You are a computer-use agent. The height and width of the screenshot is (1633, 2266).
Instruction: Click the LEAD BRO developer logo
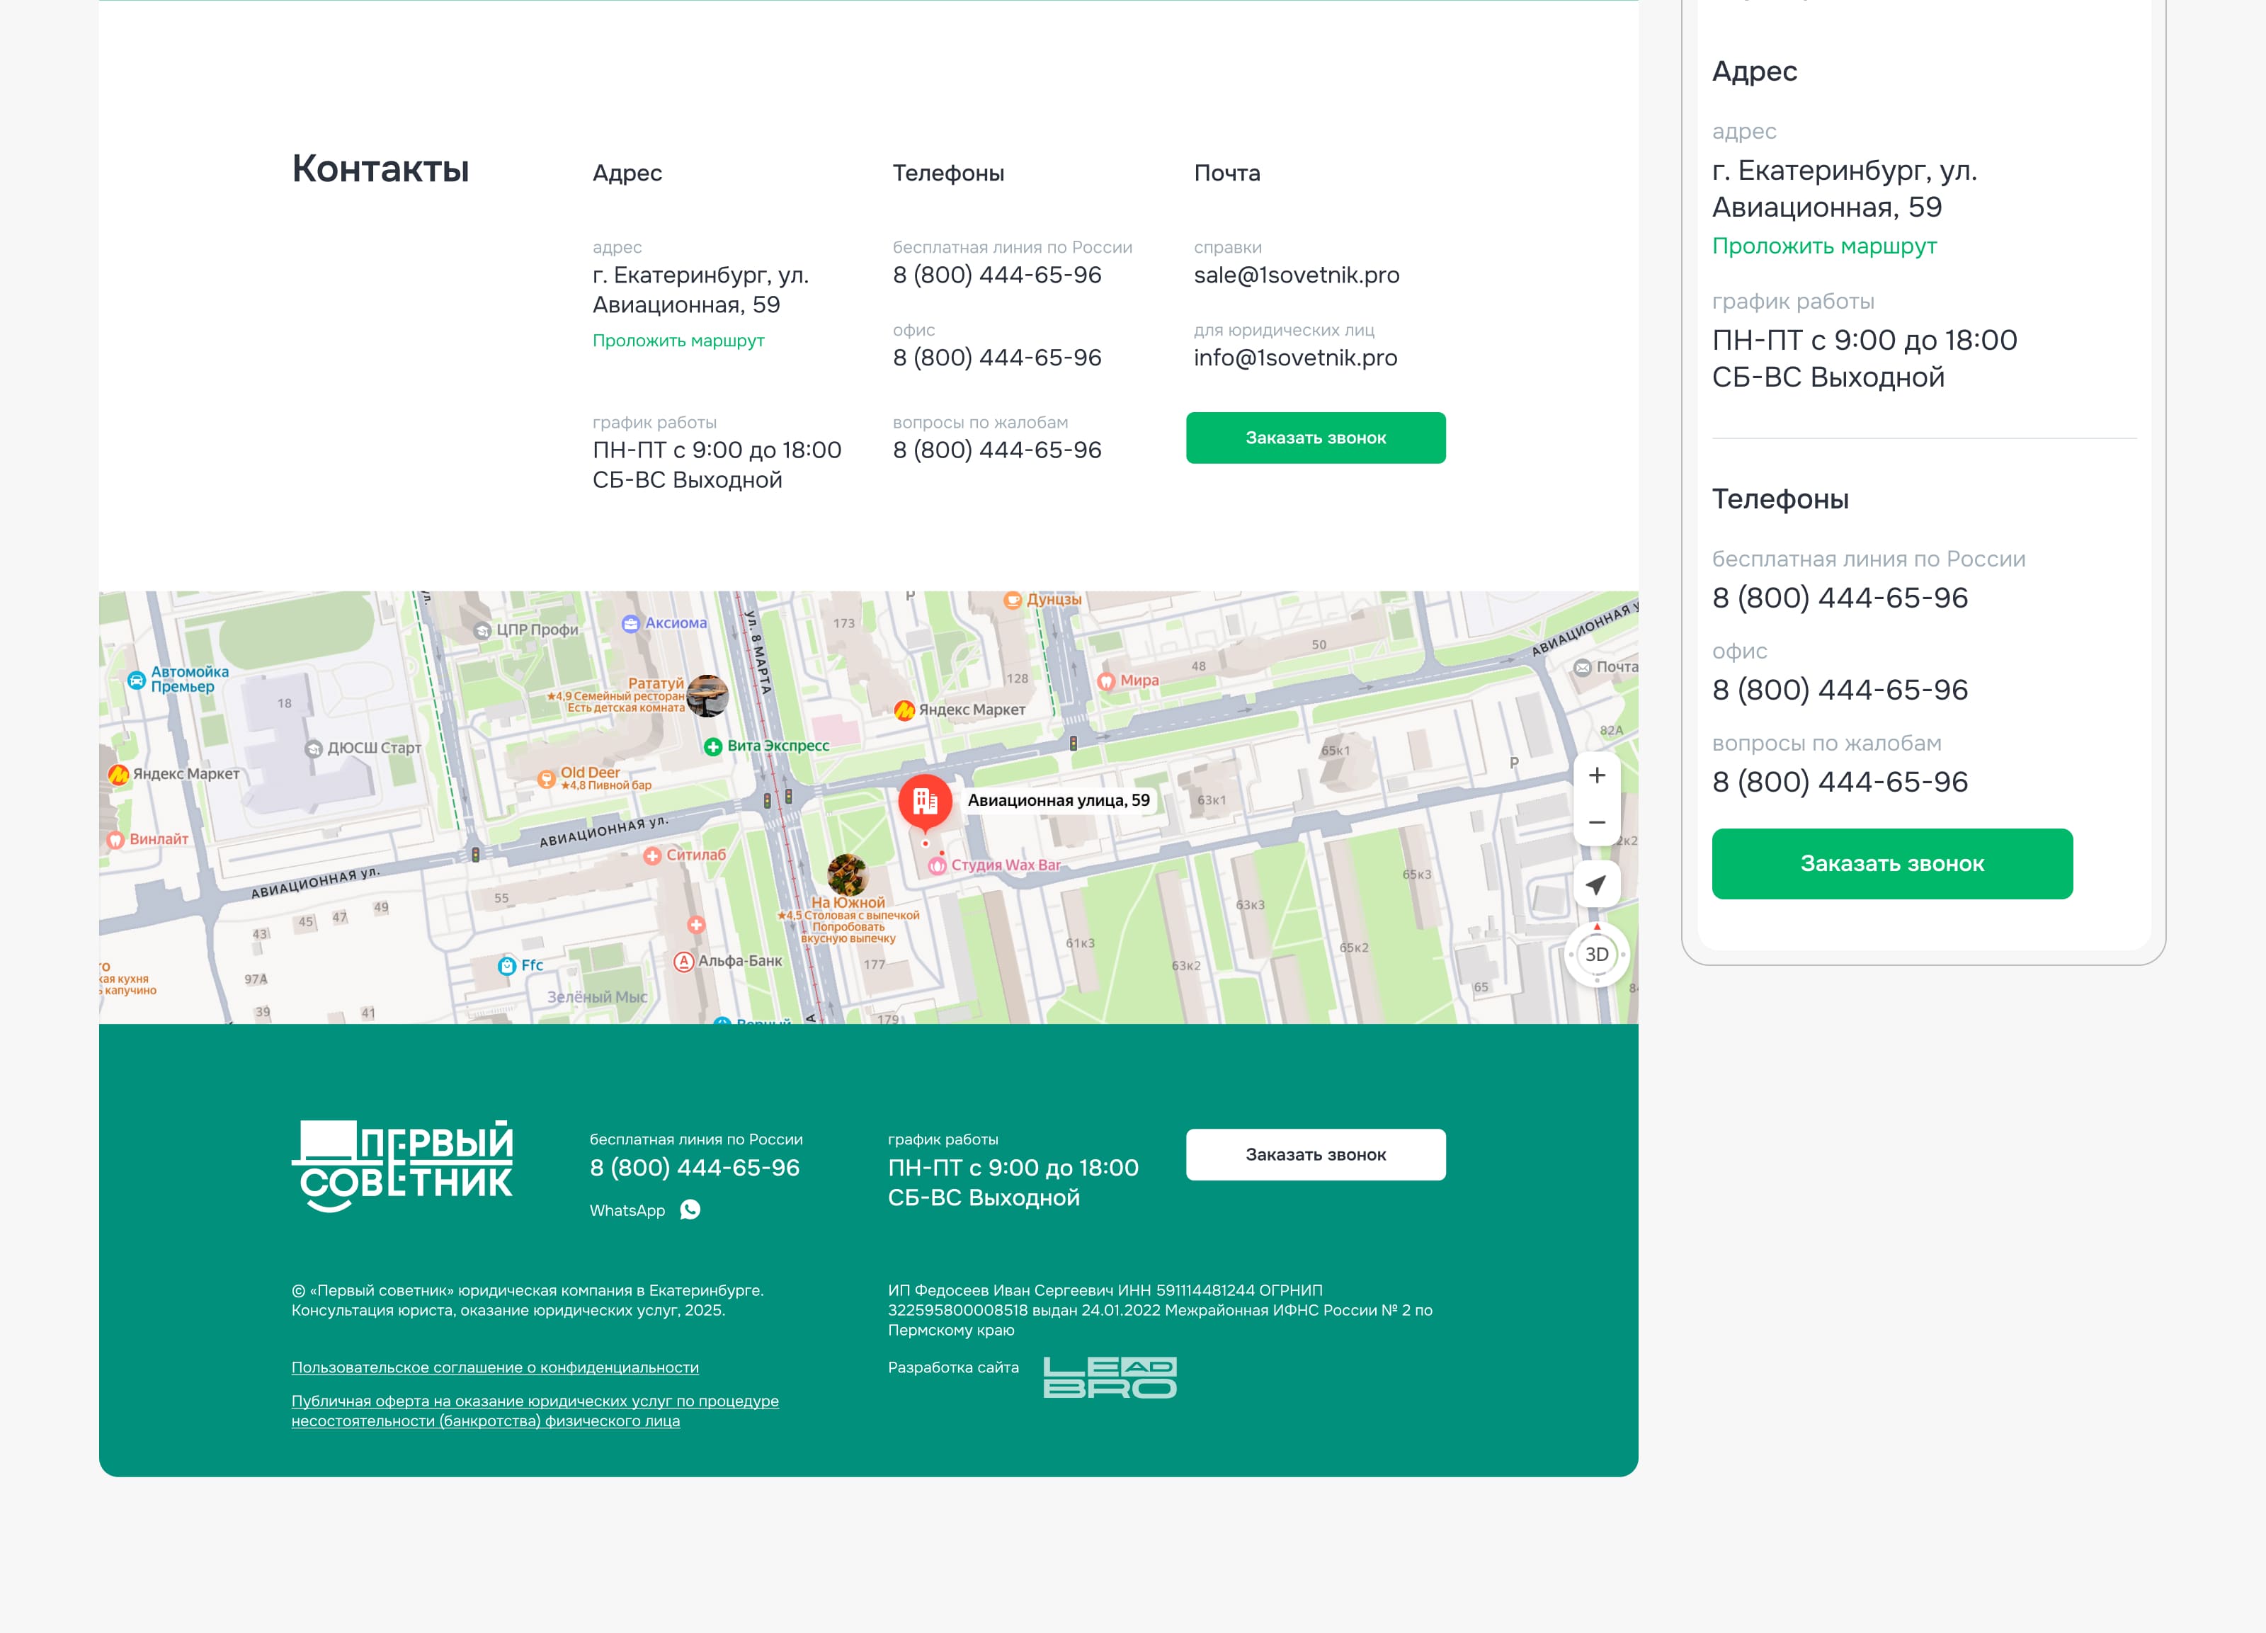[1109, 1377]
